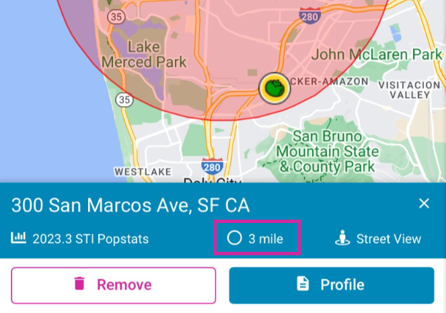Image resolution: width=446 pixels, height=313 pixels.
Task: Click the Lake Merced Park map label
Action: tap(143, 54)
